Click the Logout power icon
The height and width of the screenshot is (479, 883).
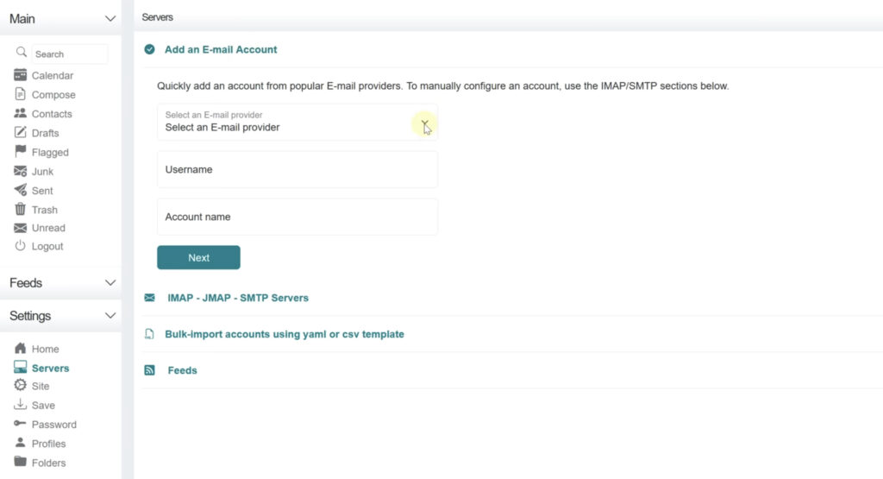[x=21, y=246]
